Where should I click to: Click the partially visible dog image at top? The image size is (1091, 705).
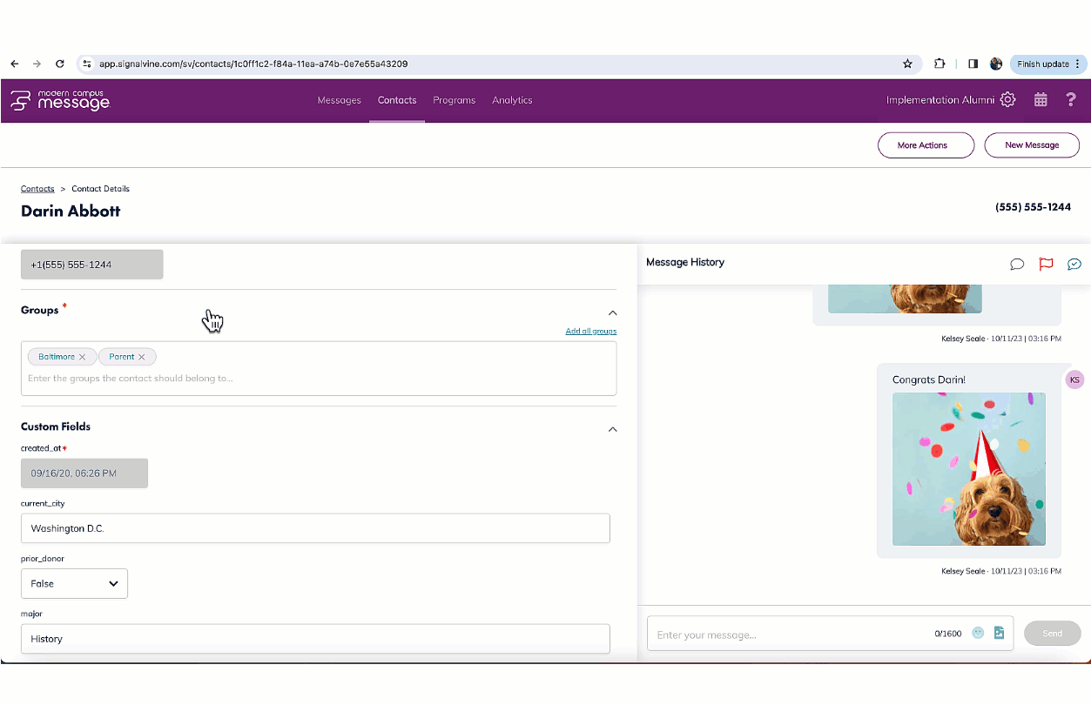(x=905, y=299)
